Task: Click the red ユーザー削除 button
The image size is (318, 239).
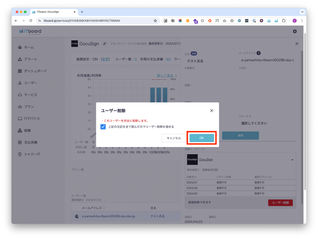Action: tap(280, 203)
